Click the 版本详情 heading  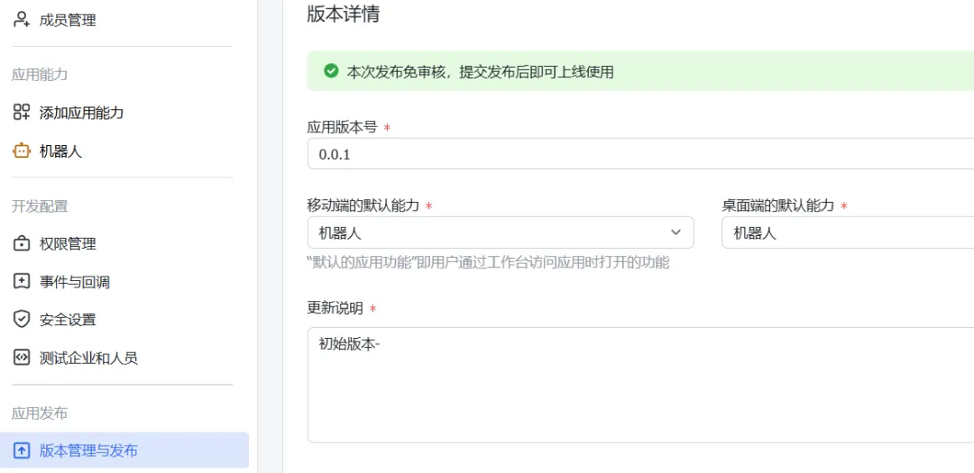[x=343, y=15]
